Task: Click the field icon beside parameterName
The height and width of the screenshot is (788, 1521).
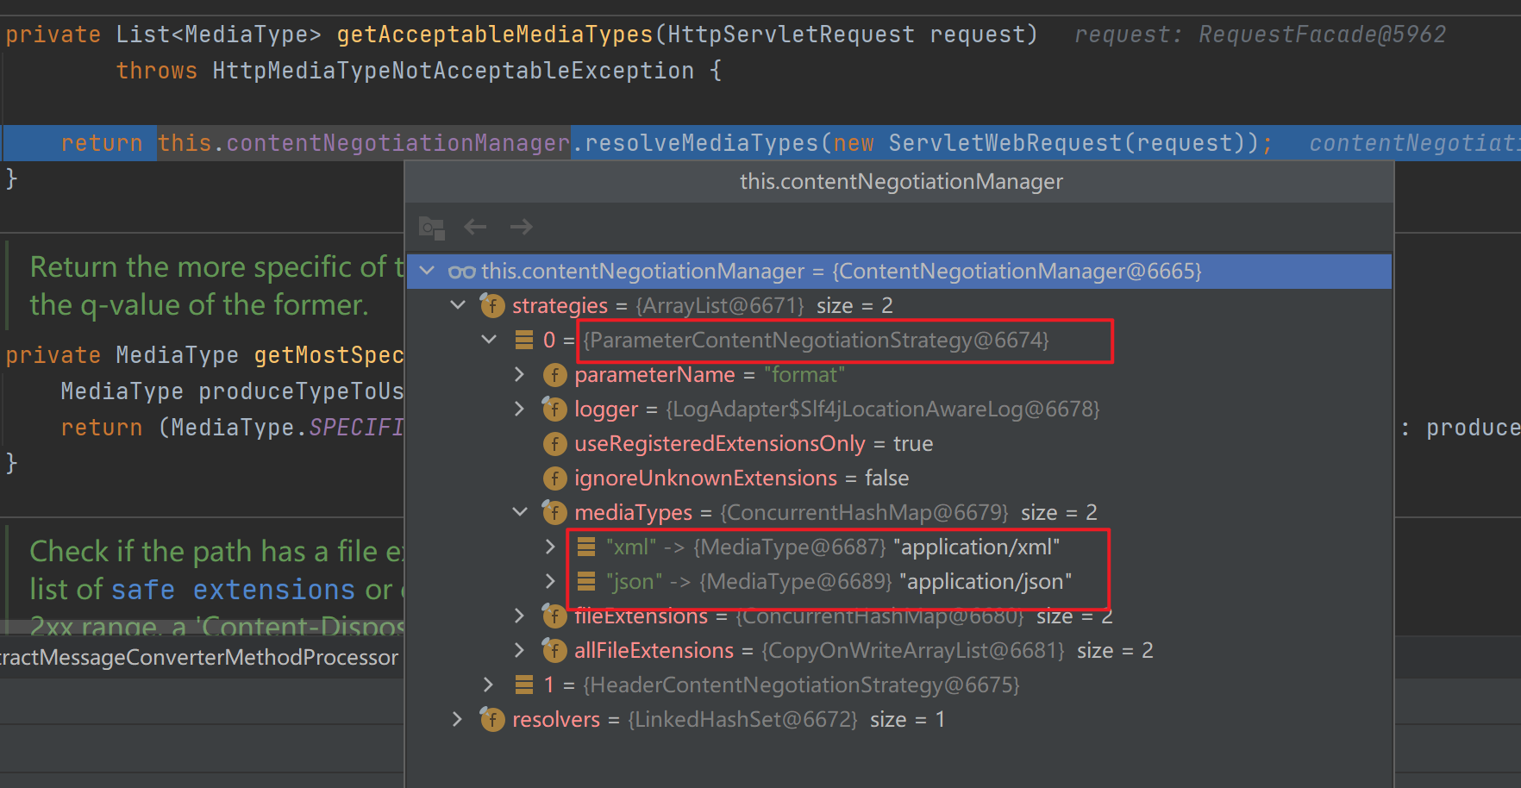Action: [554, 375]
